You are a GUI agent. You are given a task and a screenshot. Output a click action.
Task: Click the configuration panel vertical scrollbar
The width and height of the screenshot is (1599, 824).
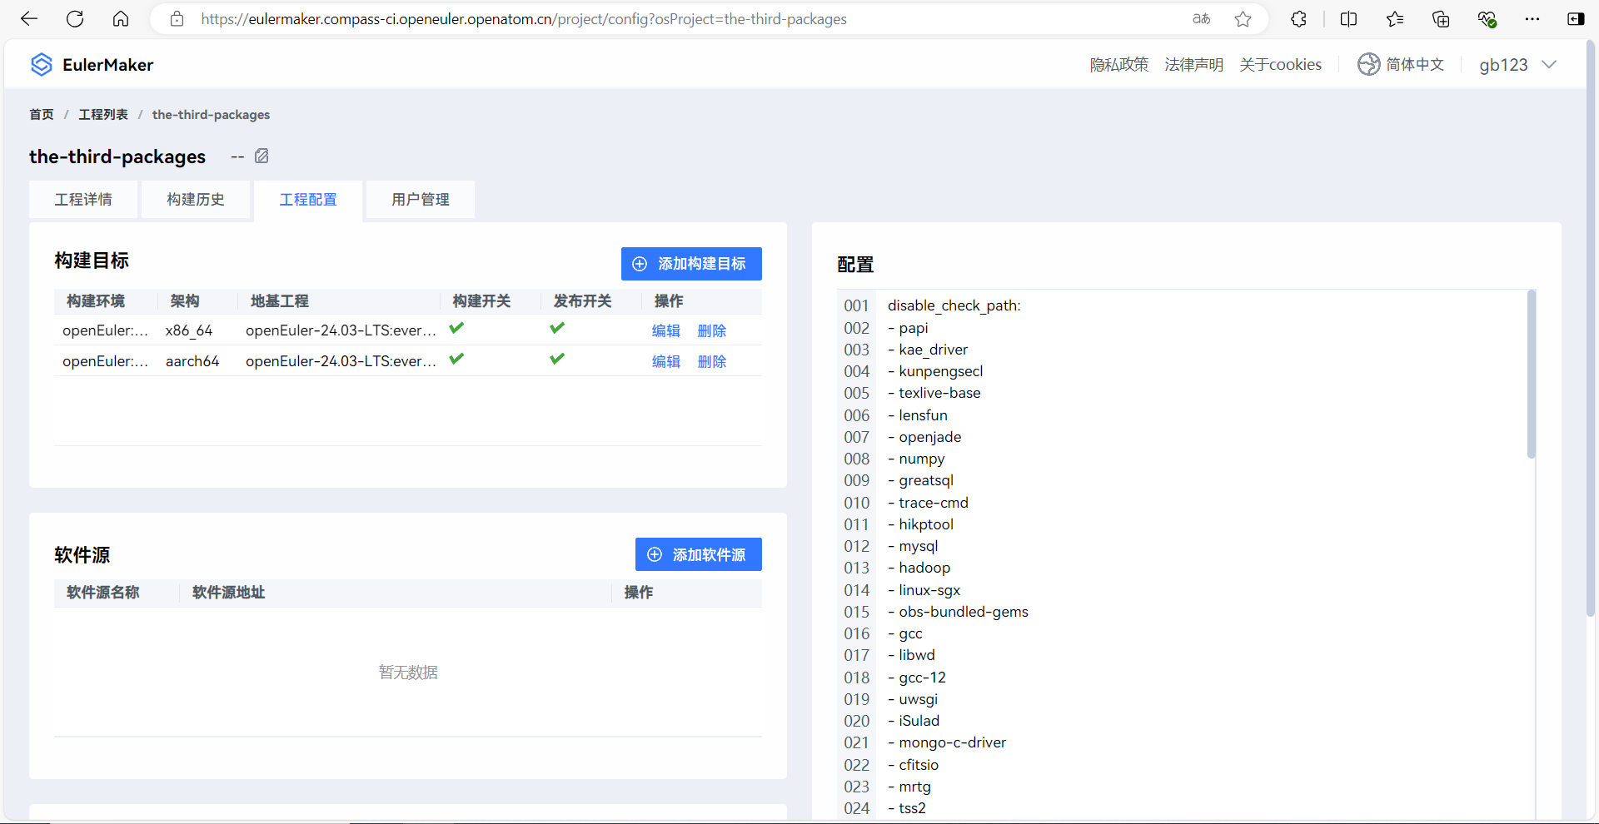1531,375
